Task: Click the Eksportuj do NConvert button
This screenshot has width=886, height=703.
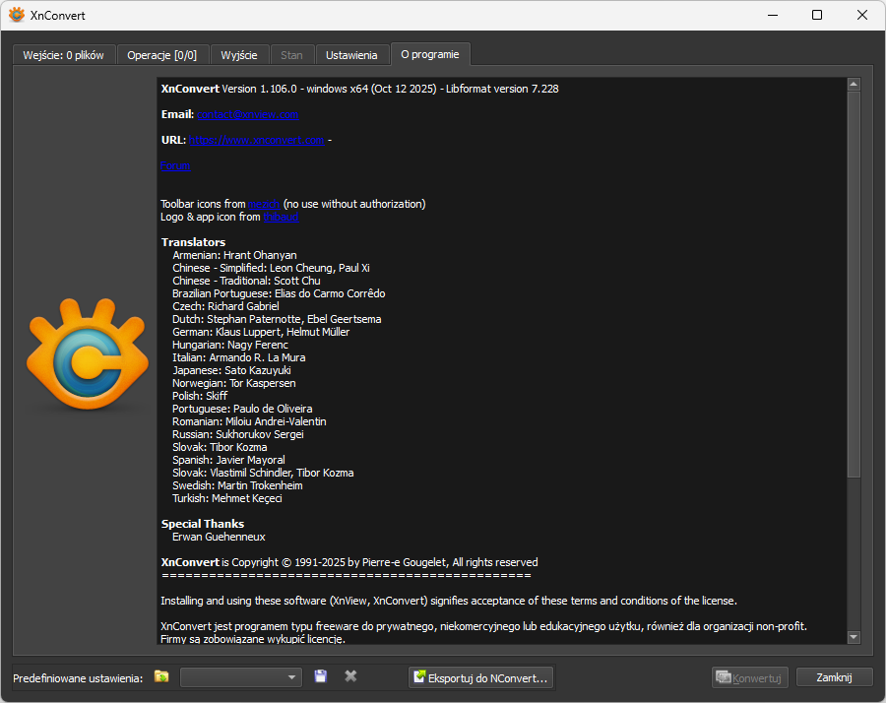Action: (480, 677)
